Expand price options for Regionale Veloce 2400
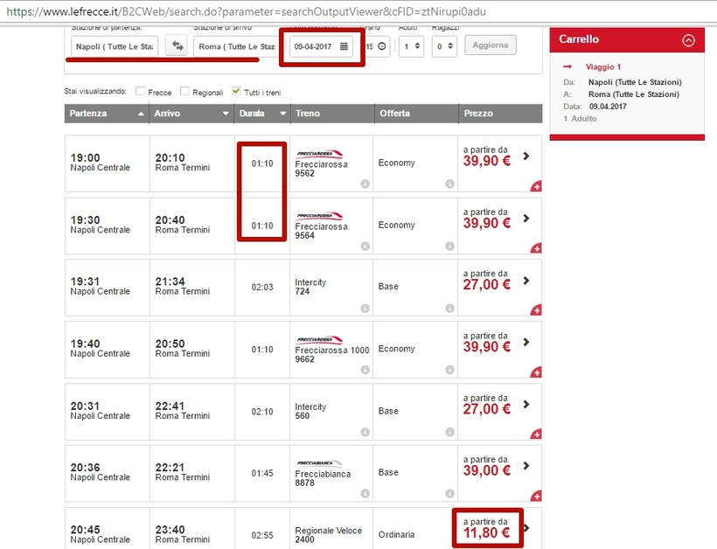 (x=526, y=527)
